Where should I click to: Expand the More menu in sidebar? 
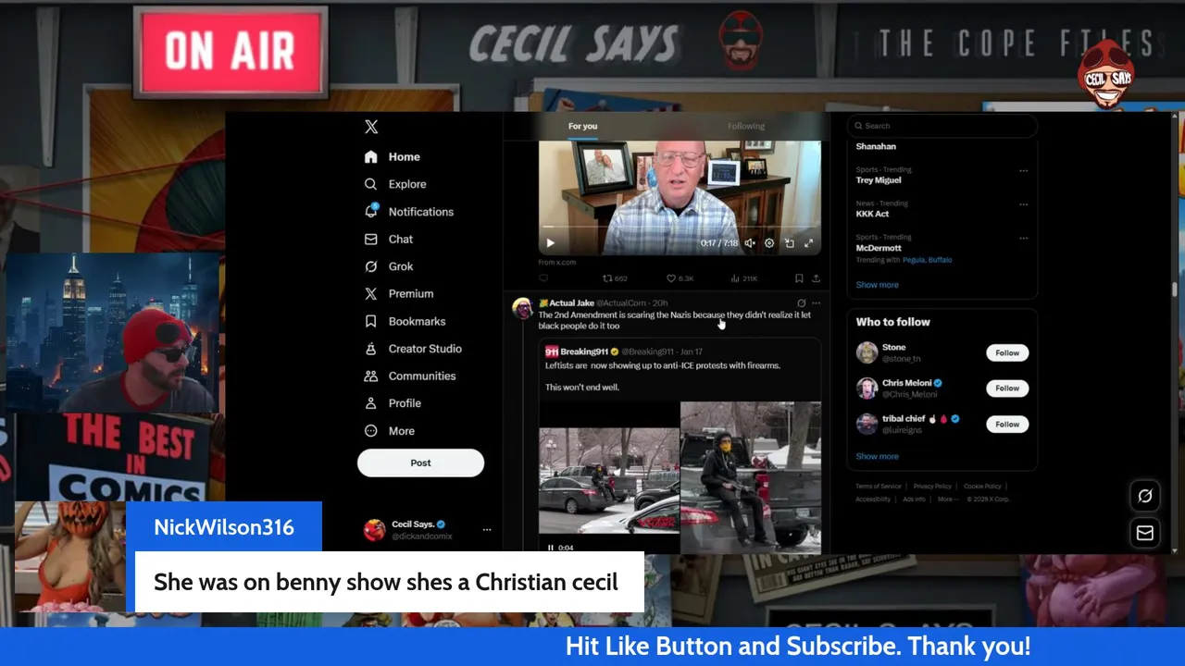(390, 431)
